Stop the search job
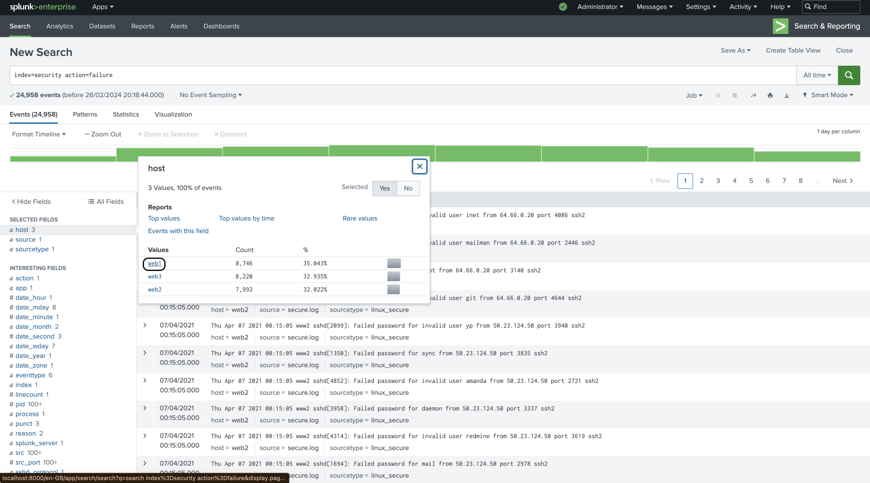 pos(734,95)
